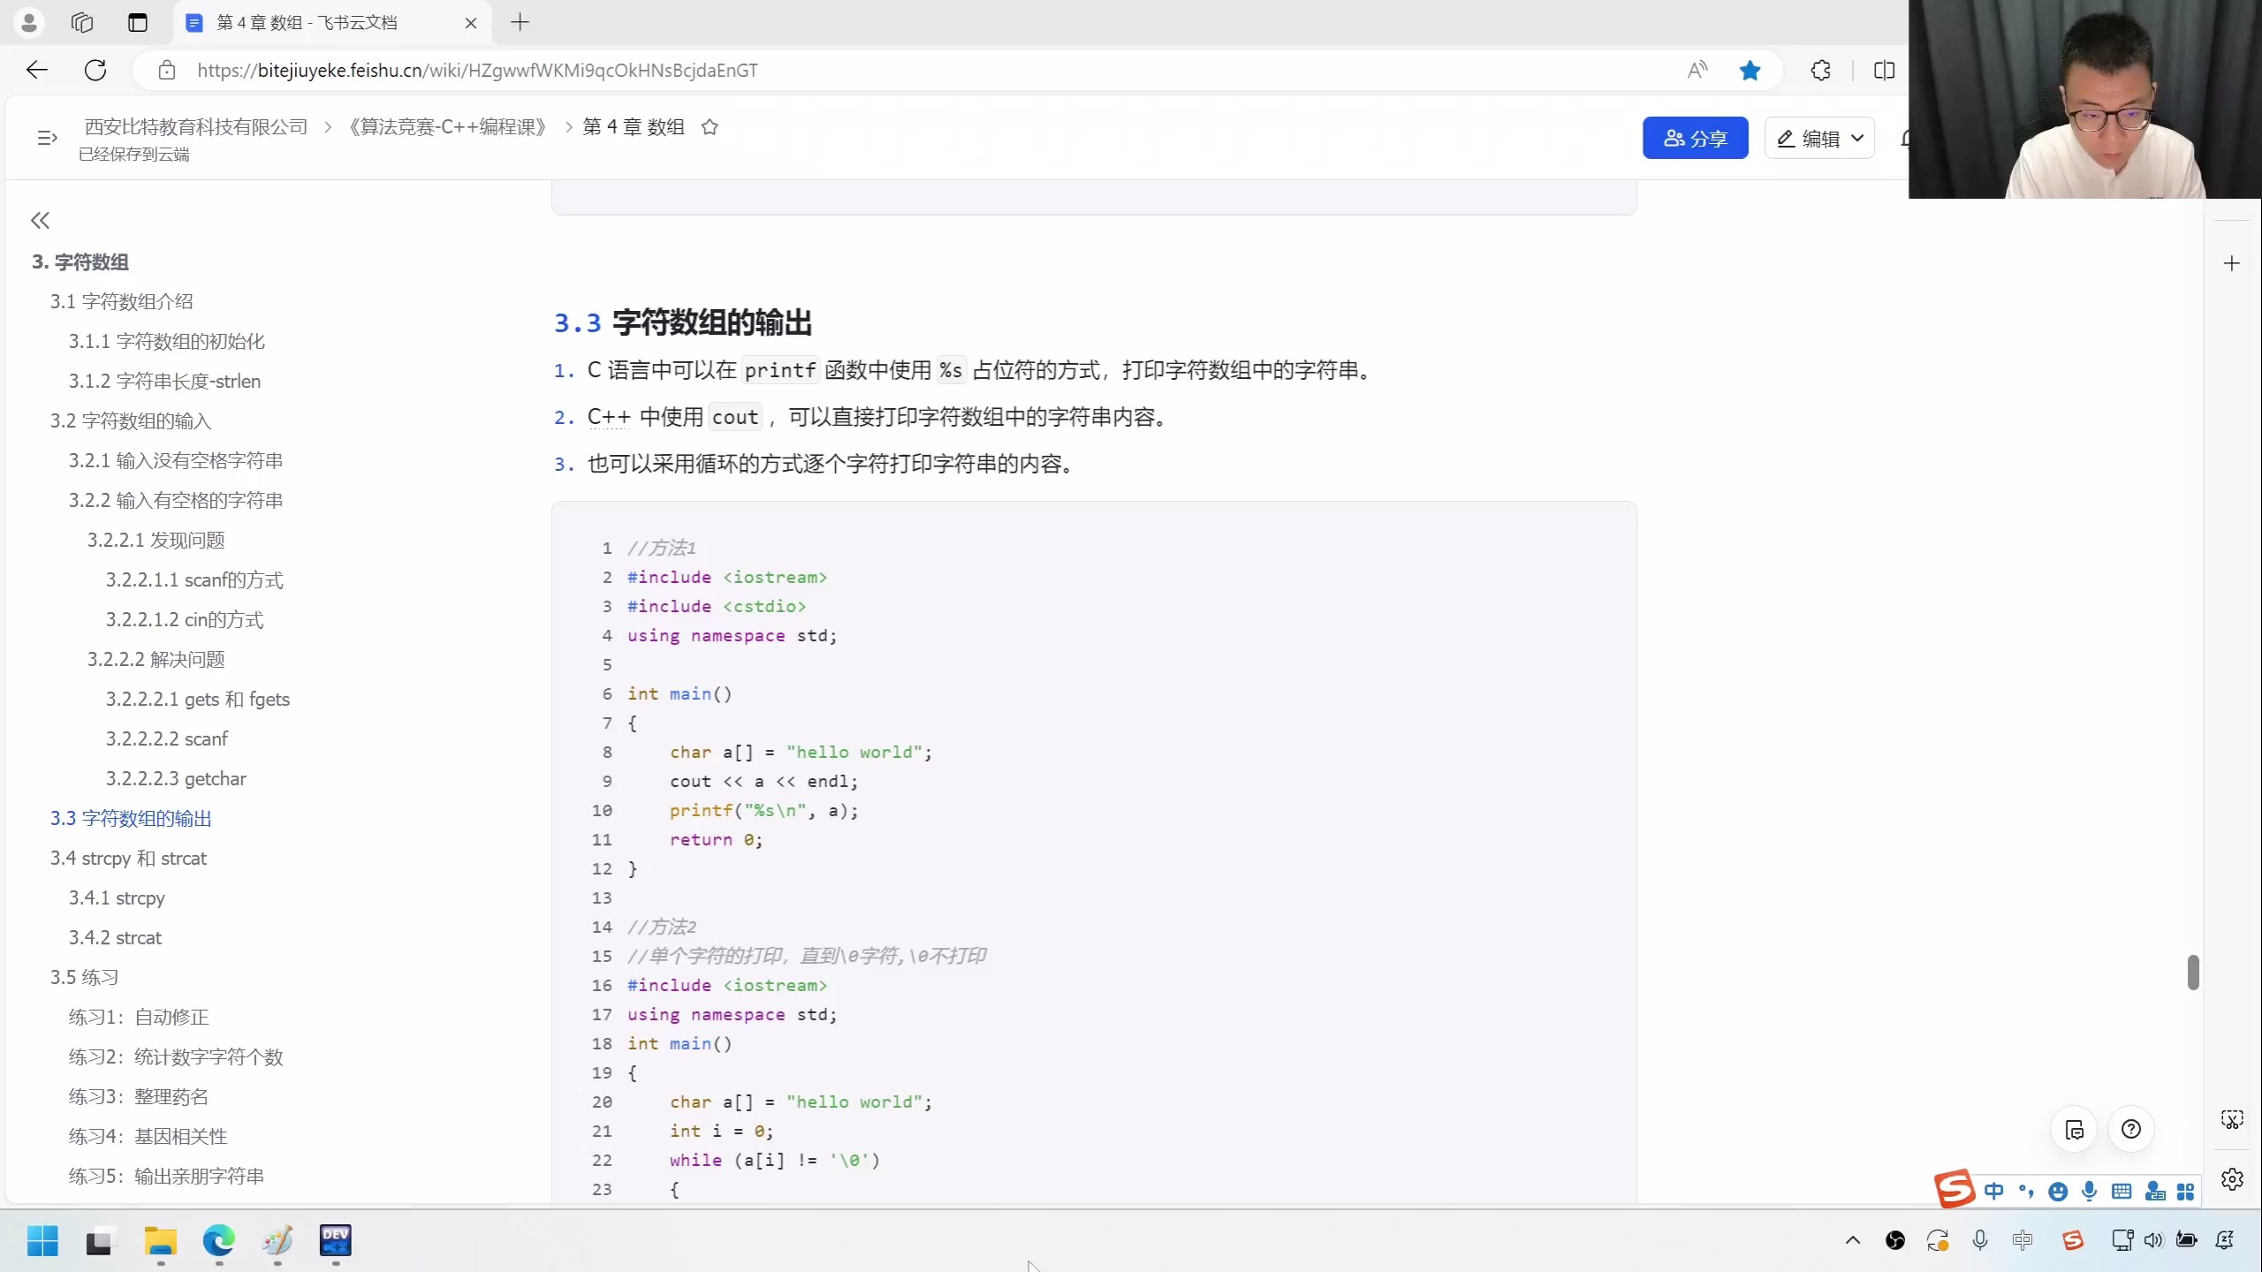This screenshot has height=1272, width=2262.
Task: Click the browser favorites star icon
Action: click(1750, 71)
